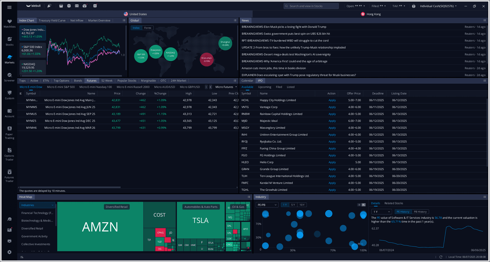This screenshot has height=262, width=490.
Task: Open Watchlists from the left sidebar
Action: coord(9,23)
